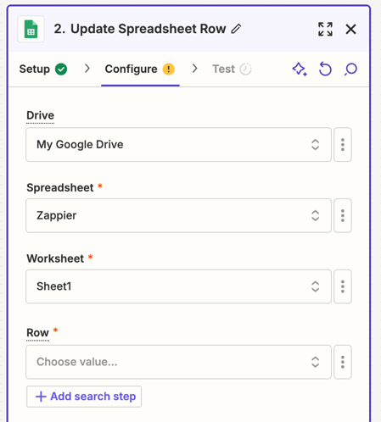Open the Row Choose value dropdown
The width and height of the screenshot is (381, 422).
(x=178, y=362)
